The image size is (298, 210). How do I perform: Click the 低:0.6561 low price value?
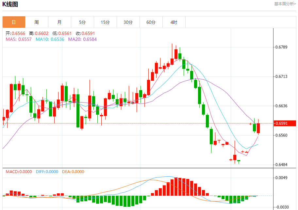[62, 33]
